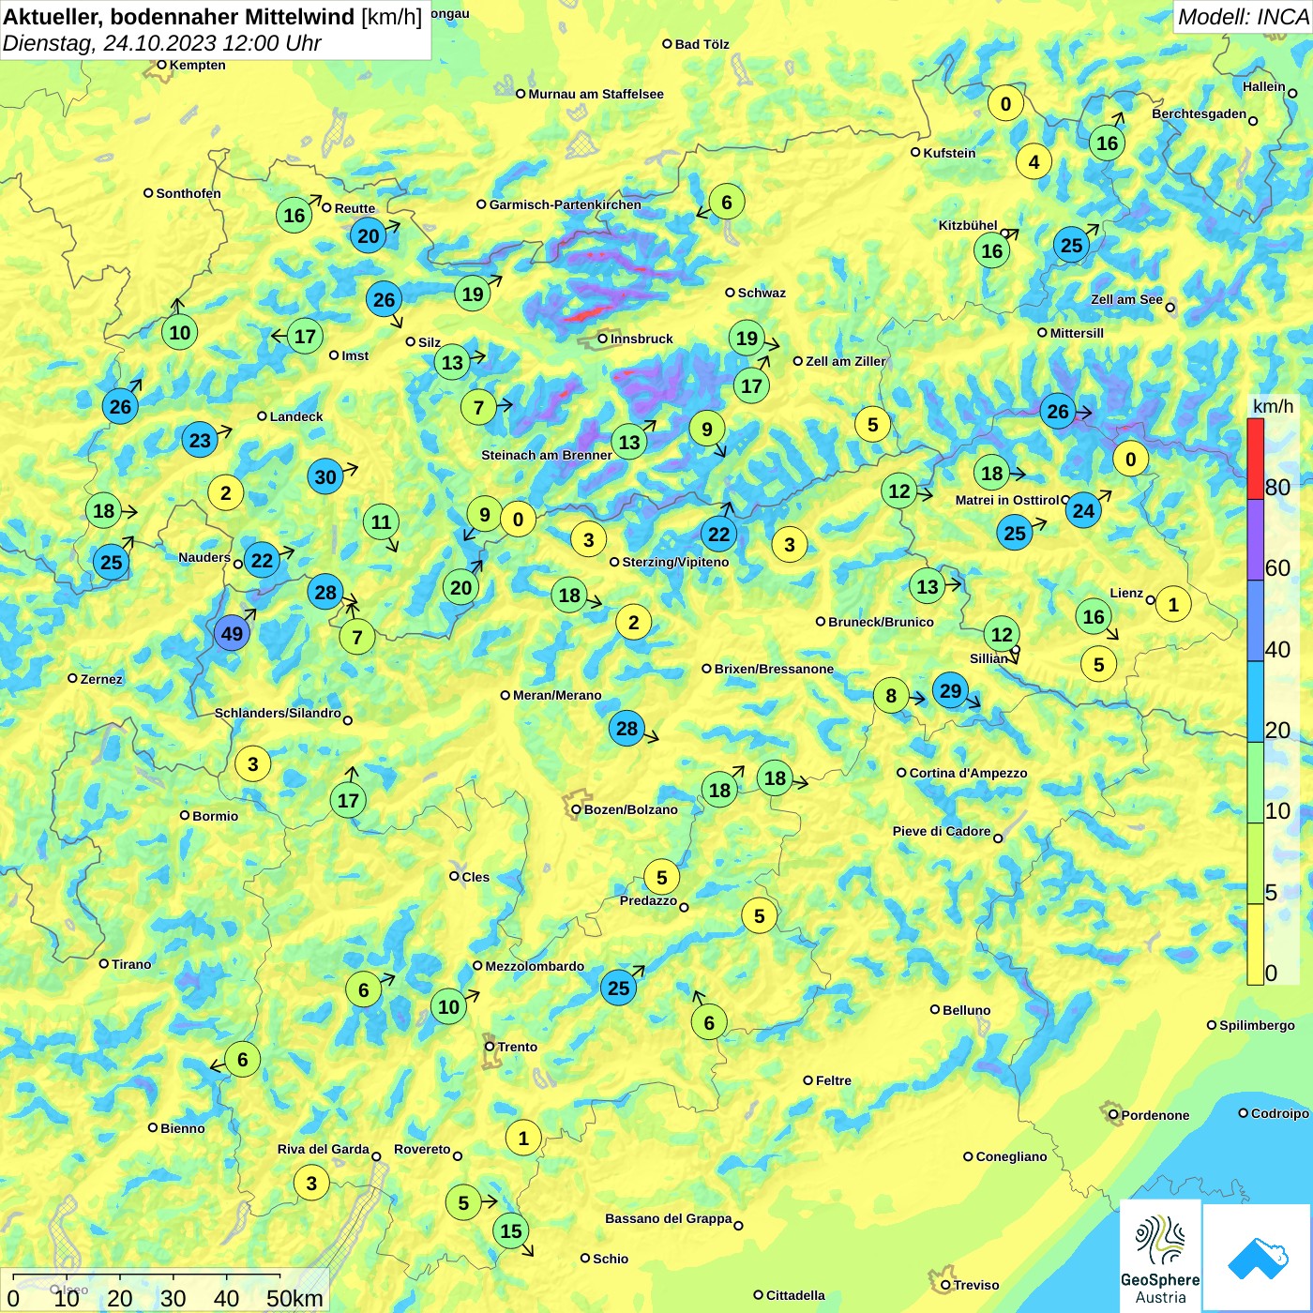Select the yellow 0–5 km/h legend color
The height and width of the screenshot is (1313, 1313).
[1256, 944]
